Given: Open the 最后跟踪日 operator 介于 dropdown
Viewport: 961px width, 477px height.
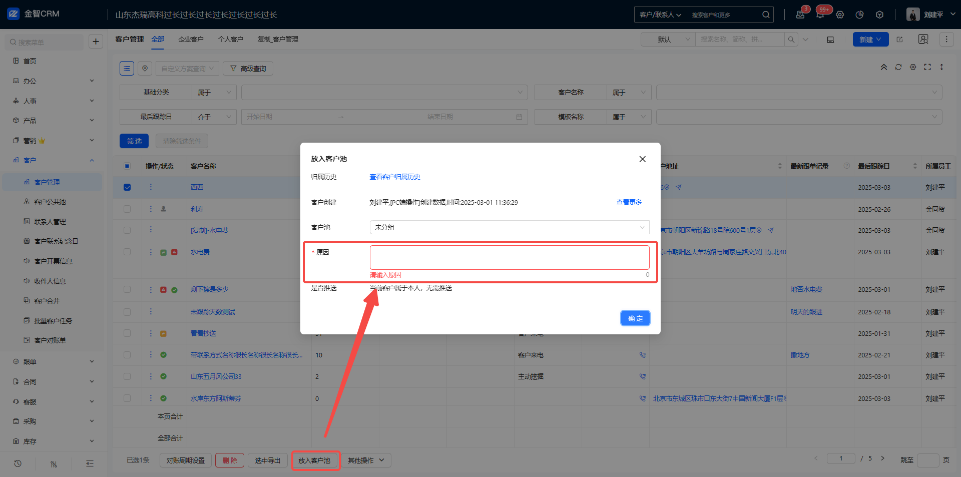Looking at the screenshot, I should 214,117.
